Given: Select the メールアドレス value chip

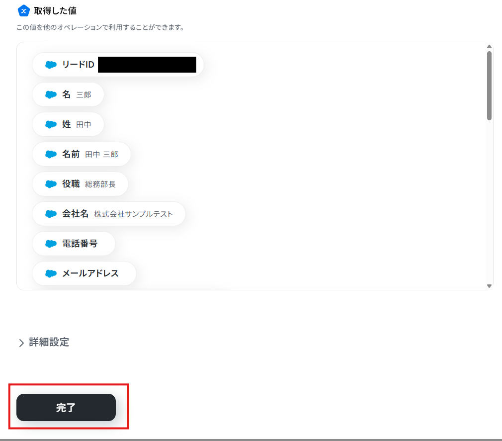Looking at the screenshot, I should coord(84,273).
